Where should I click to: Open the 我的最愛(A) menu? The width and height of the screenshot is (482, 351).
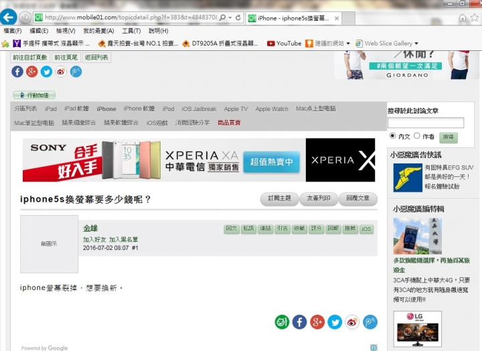point(98,31)
